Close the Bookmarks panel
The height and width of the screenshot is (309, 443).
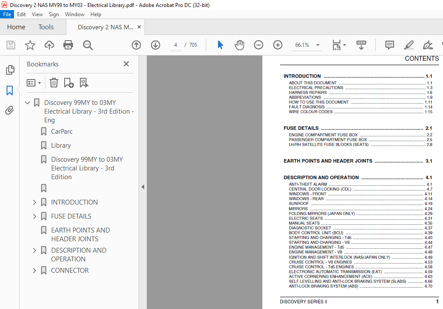click(x=126, y=64)
